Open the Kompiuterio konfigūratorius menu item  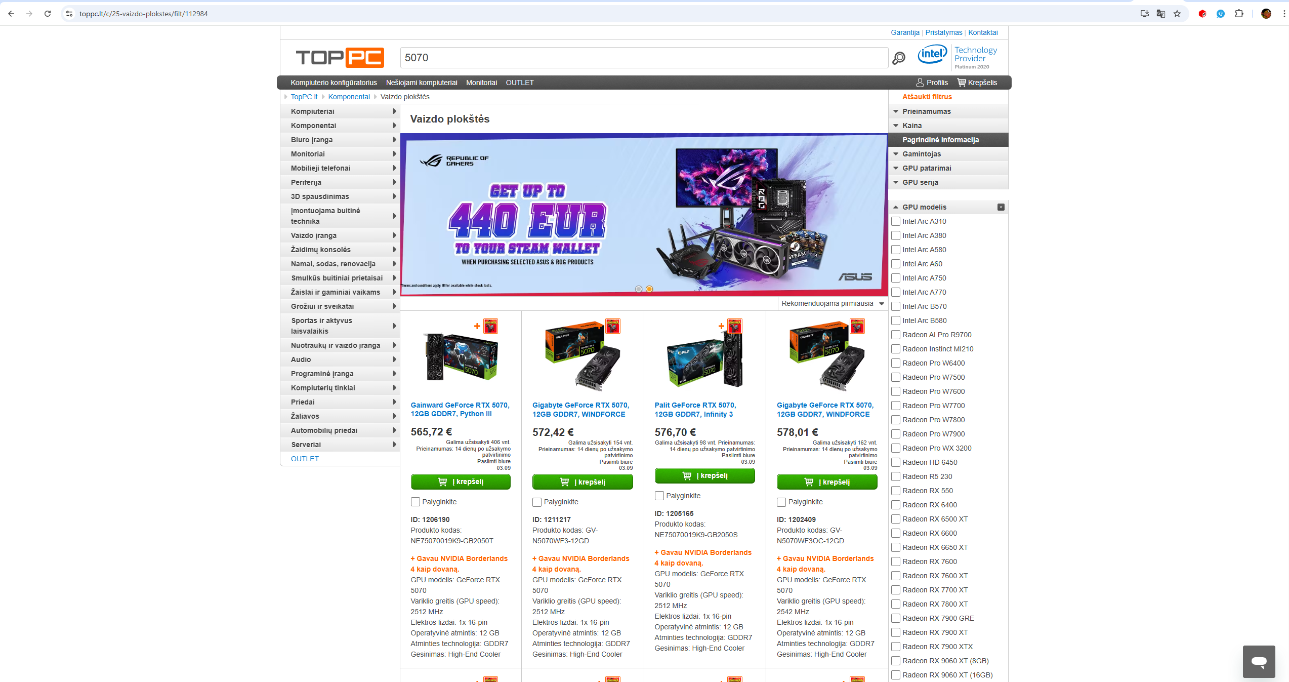(334, 83)
